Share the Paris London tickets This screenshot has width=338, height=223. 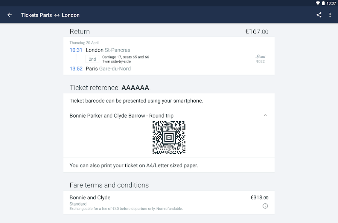pyautogui.click(x=319, y=15)
